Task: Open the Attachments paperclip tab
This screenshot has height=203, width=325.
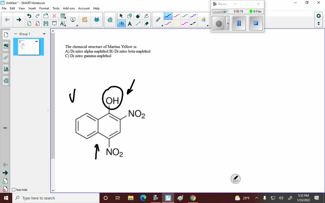Action: coord(6,57)
